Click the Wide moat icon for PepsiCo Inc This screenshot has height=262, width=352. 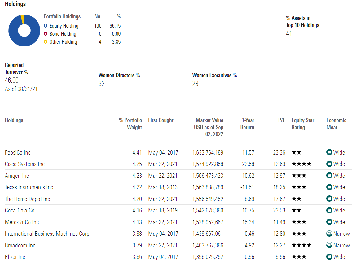[x=329, y=152]
